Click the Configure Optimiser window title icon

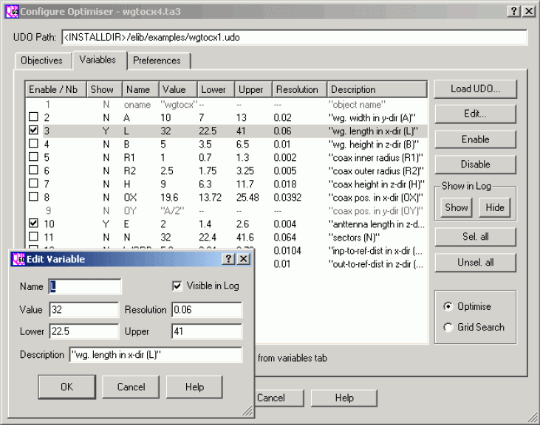pos(10,11)
